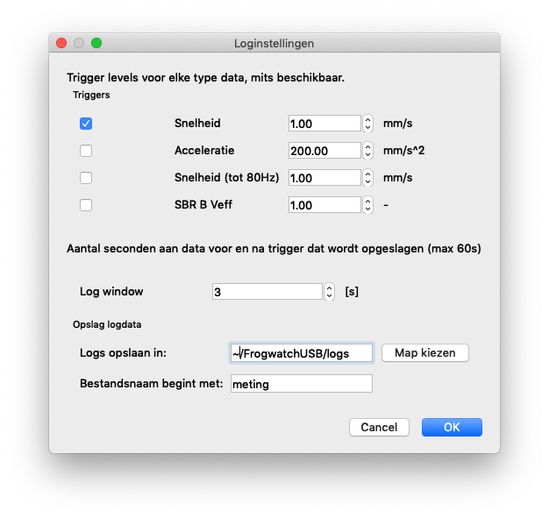The height and width of the screenshot is (518, 549).
Task: Decrease SBR B Veff value with down arrow
Action: (367, 209)
